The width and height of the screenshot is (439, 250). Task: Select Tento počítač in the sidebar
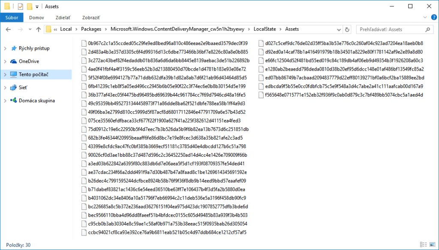click(33, 74)
